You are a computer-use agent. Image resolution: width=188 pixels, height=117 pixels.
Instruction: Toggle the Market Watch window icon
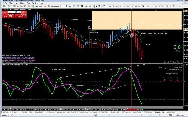point(14,6)
